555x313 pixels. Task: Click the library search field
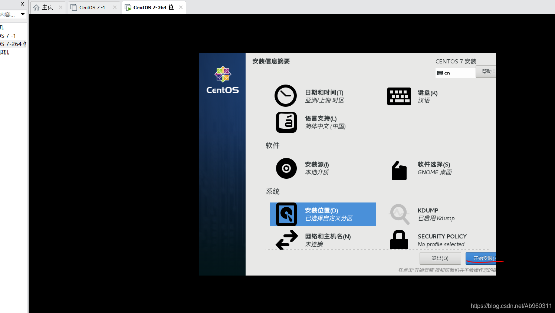pyautogui.click(x=10, y=14)
